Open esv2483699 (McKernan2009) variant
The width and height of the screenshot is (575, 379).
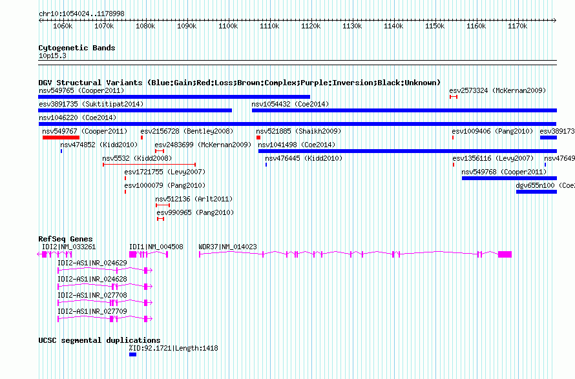[203, 145]
